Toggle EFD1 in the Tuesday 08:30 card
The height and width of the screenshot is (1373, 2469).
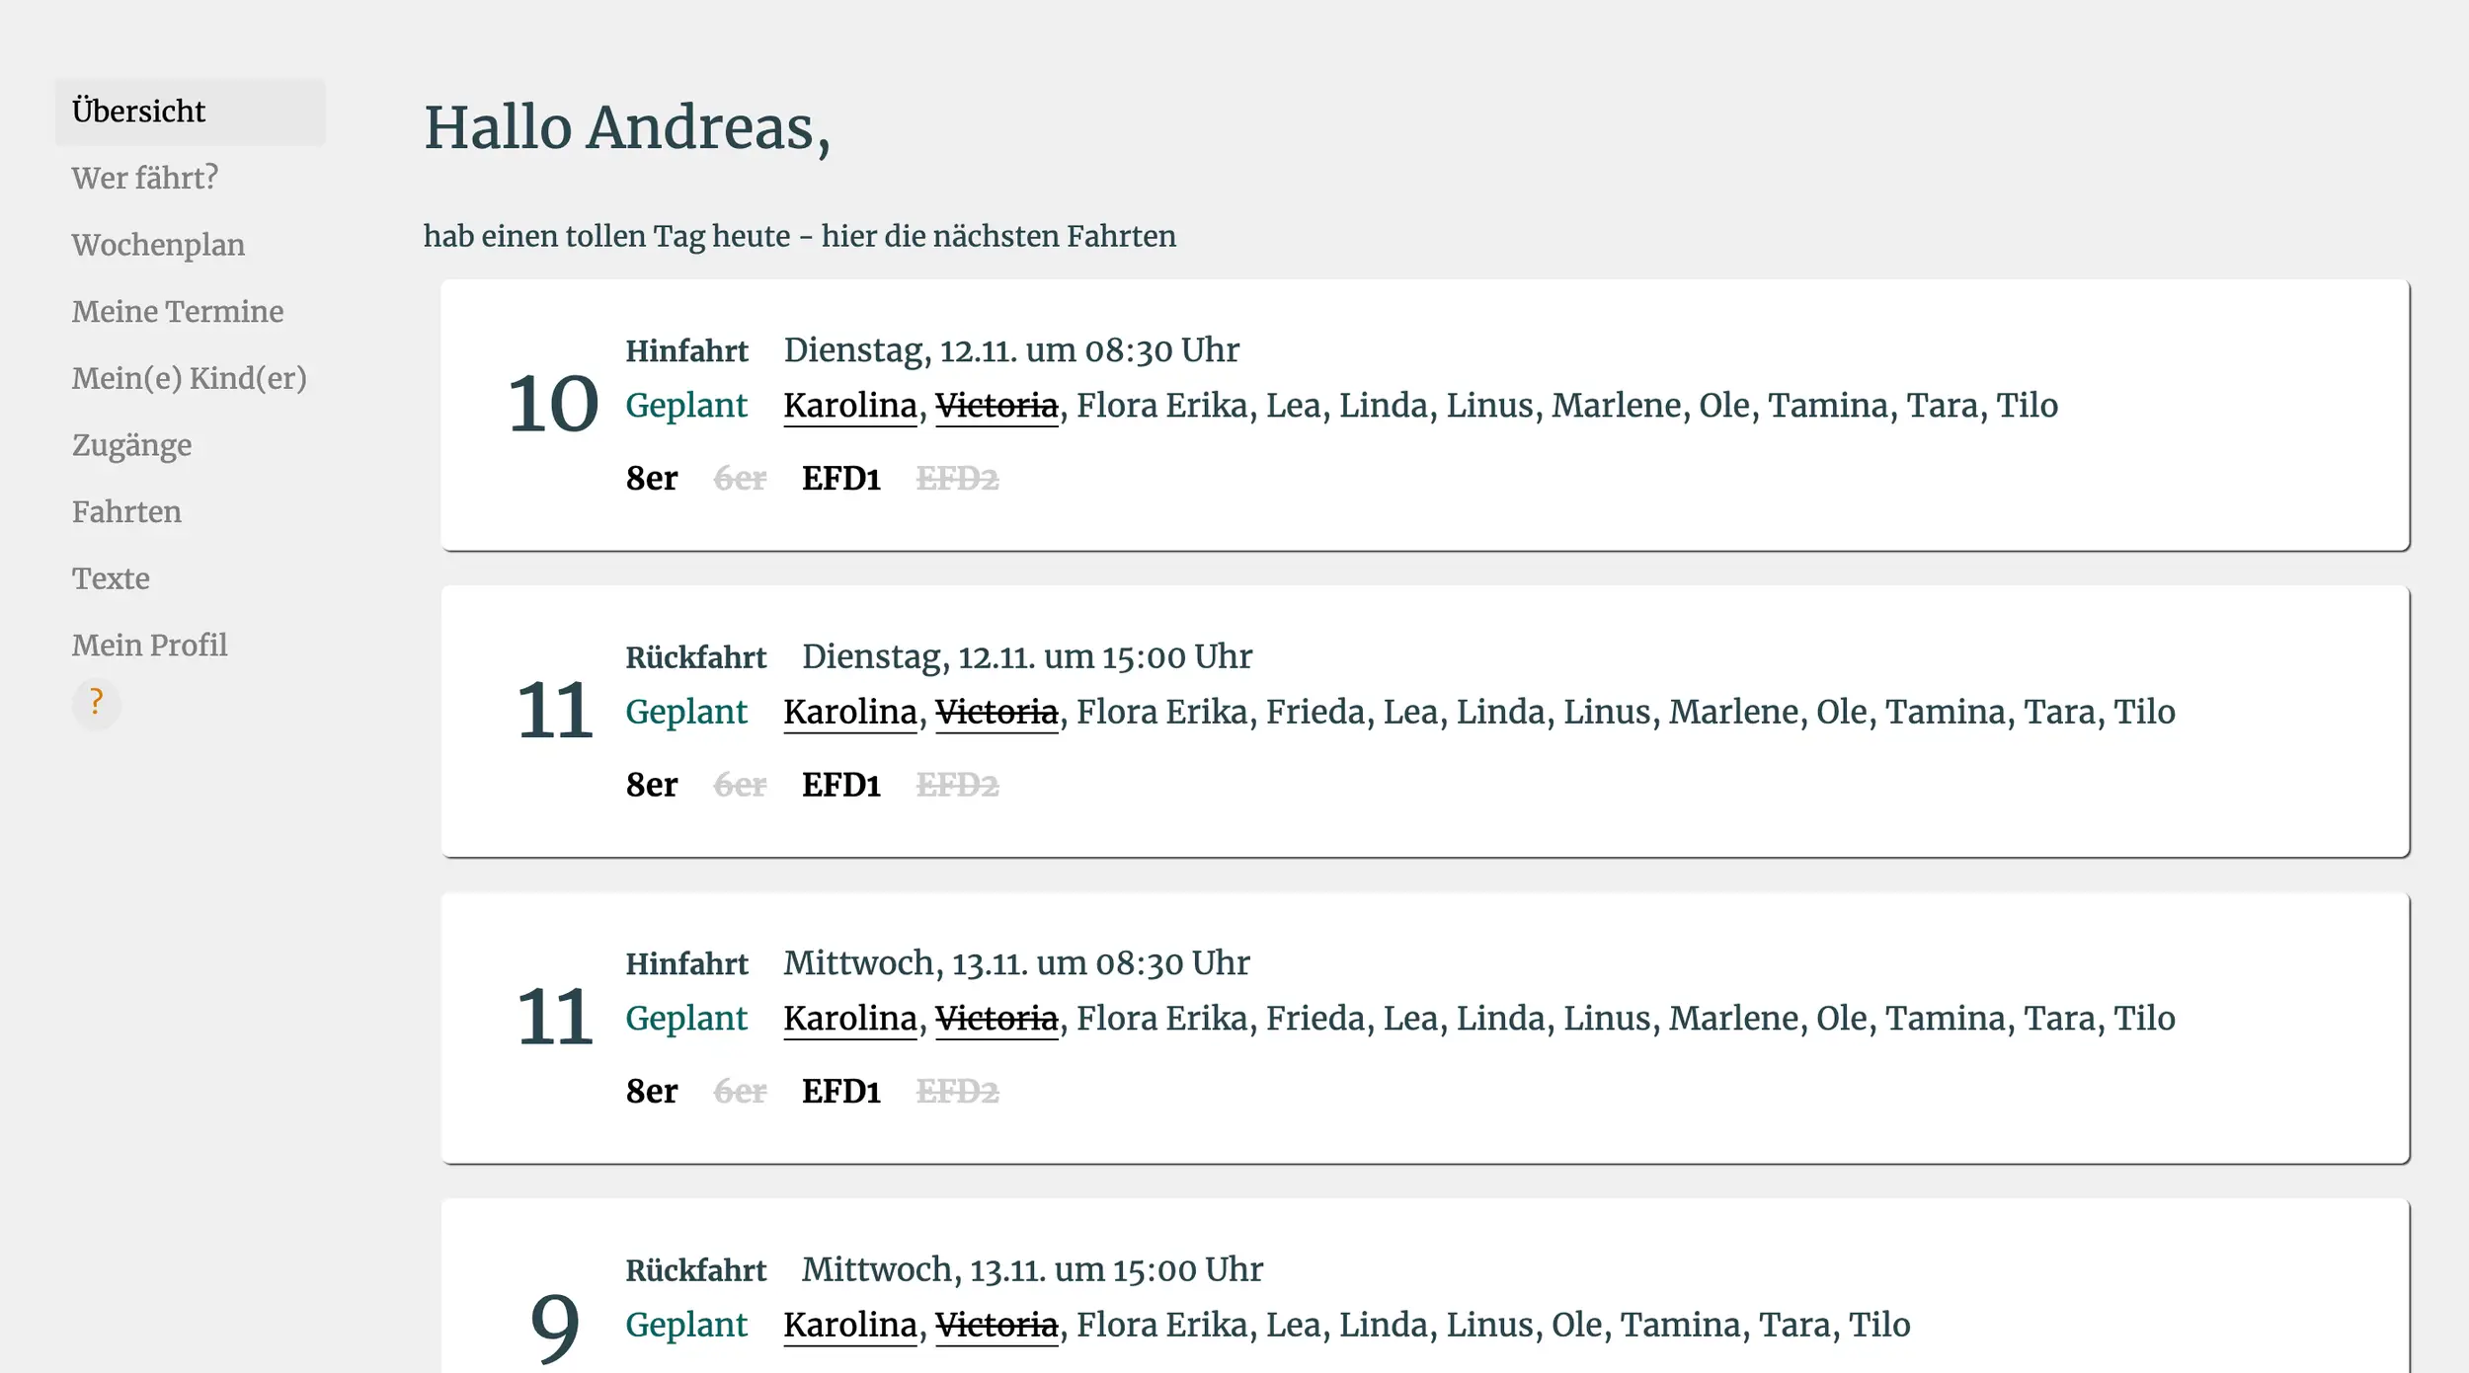[840, 479]
